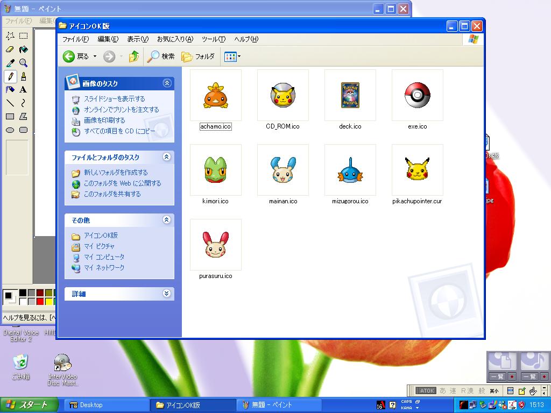Choose the Magnifier tool in Paint
551x413 pixels.
tap(24, 63)
